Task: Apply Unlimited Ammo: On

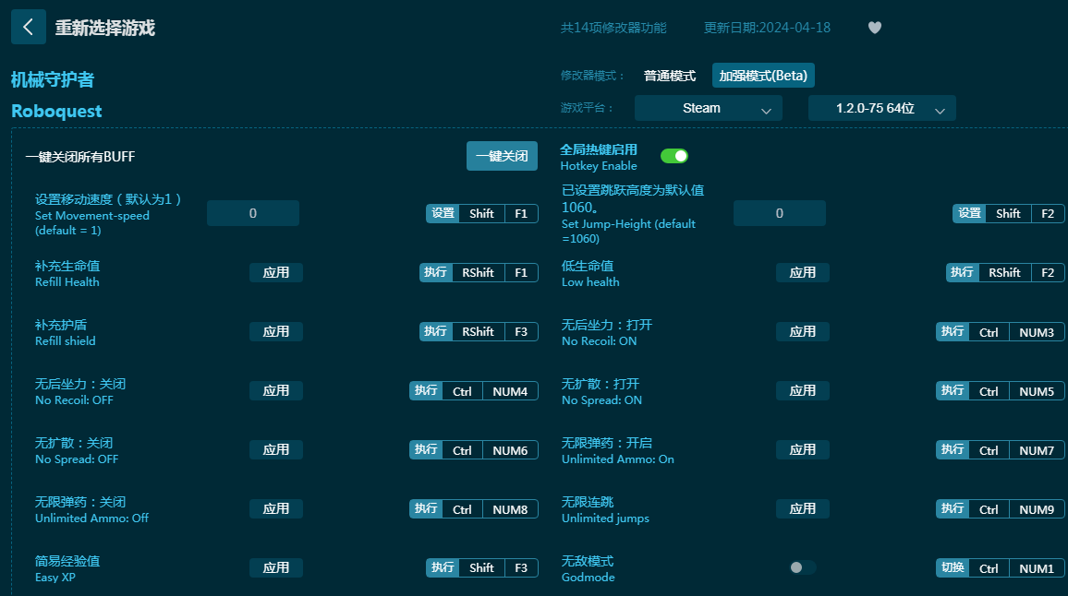Action: coord(802,449)
